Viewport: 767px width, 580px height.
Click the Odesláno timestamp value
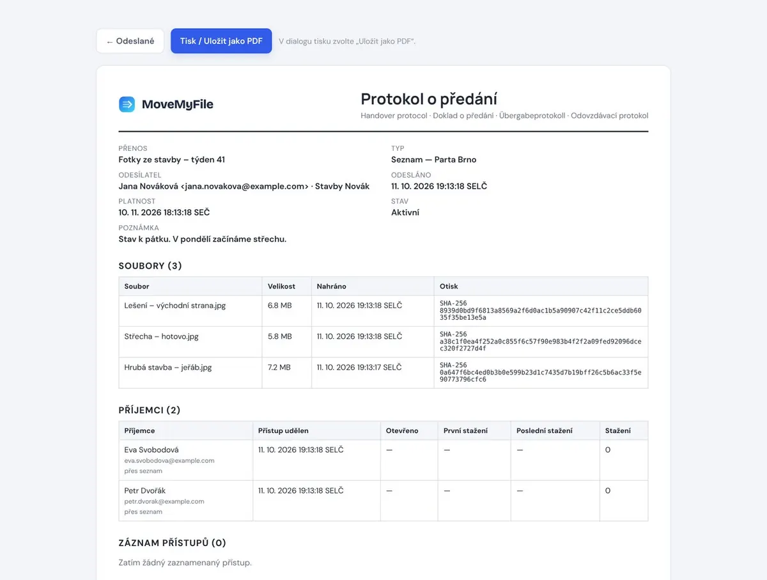(439, 186)
